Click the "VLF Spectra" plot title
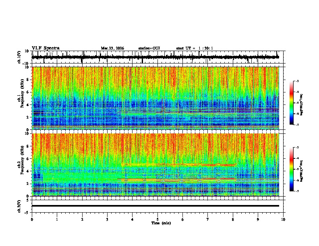This screenshot has height=246, width=319. [46, 48]
